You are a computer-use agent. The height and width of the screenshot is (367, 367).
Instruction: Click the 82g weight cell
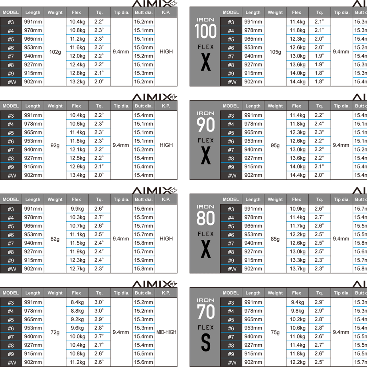click(x=55, y=239)
